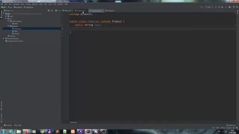Viewport: 239px width, 134px height.
Task: Open Firefox from the taskbar
Action: 27,131
